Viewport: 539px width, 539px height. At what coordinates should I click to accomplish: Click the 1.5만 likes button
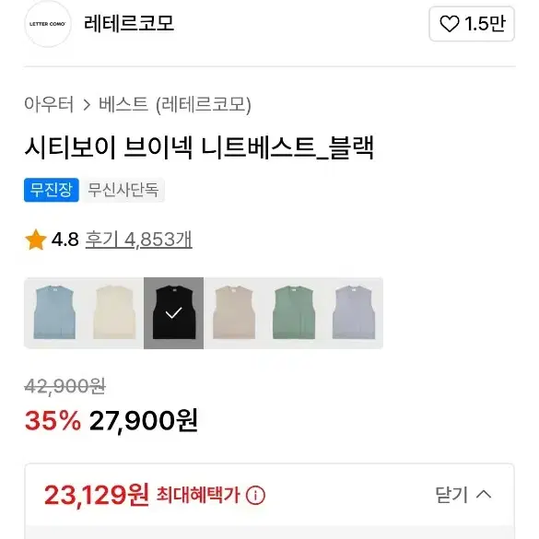[472, 24]
